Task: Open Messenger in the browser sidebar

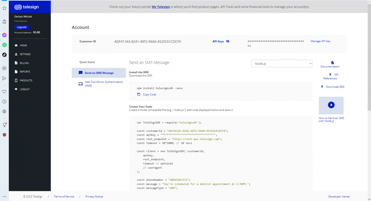Action: 4,35
